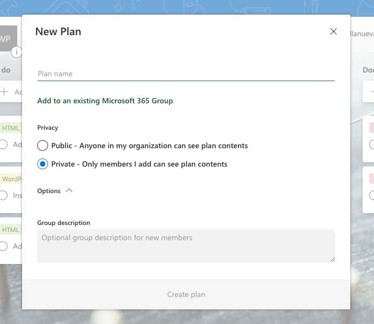This screenshot has height=324, width=374.
Task: Click the resize grip of the description box
Action: (332, 259)
